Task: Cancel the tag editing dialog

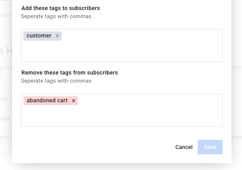Action: pos(184,147)
